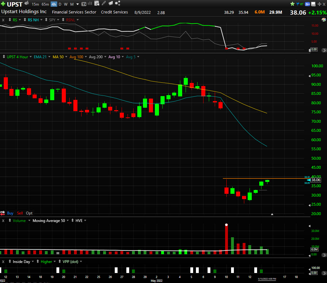Click the green plus add-symbol icon

(x=3, y=4)
